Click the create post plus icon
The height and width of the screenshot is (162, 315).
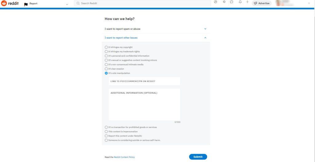(x=247, y=2)
